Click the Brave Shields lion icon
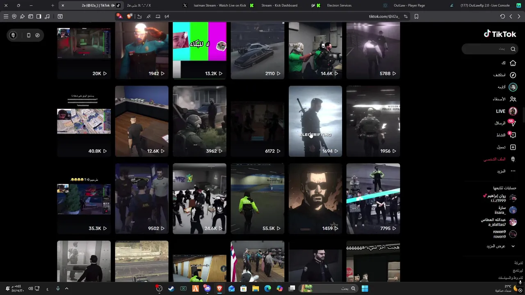 pos(130,16)
